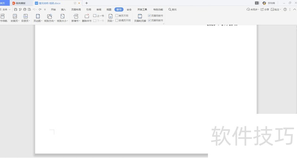Toggle the 首页不同 checkbox

[117, 16]
